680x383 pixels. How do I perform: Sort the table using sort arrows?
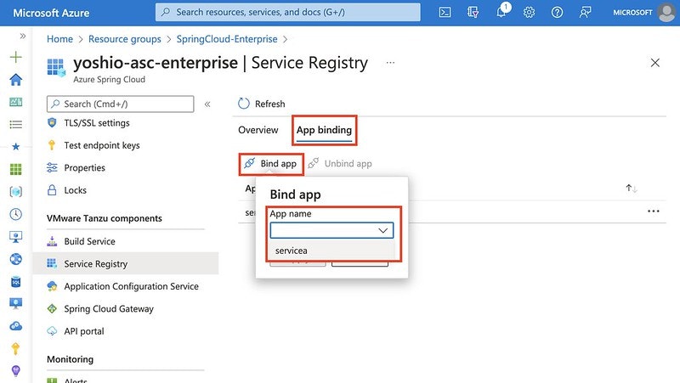631,188
